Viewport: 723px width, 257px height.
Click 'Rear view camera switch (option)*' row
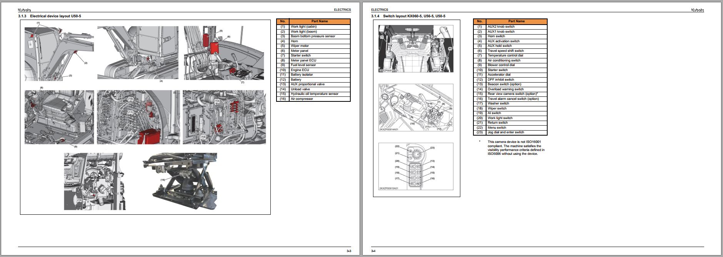point(510,94)
